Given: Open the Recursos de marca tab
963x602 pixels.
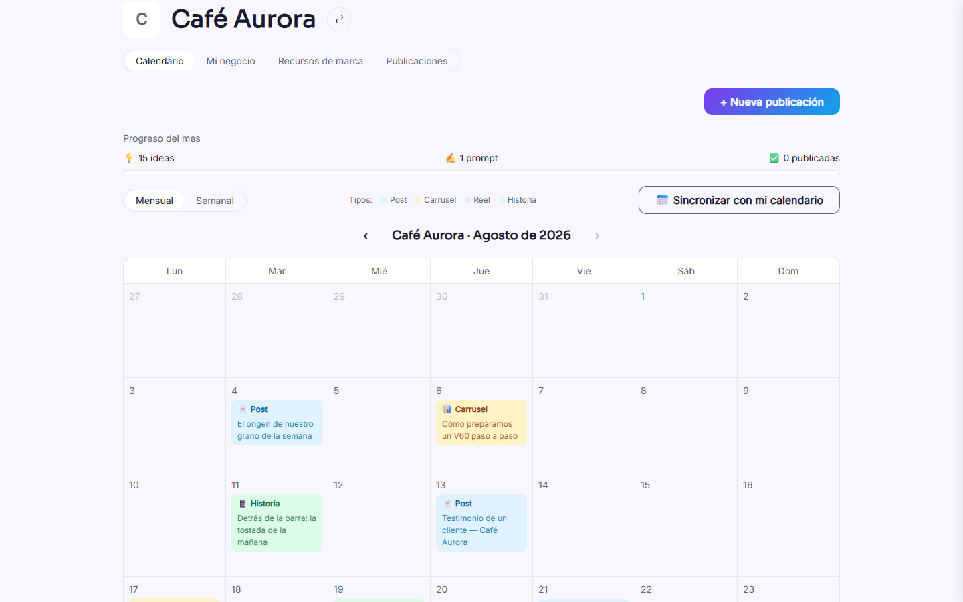Looking at the screenshot, I should click(320, 61).
